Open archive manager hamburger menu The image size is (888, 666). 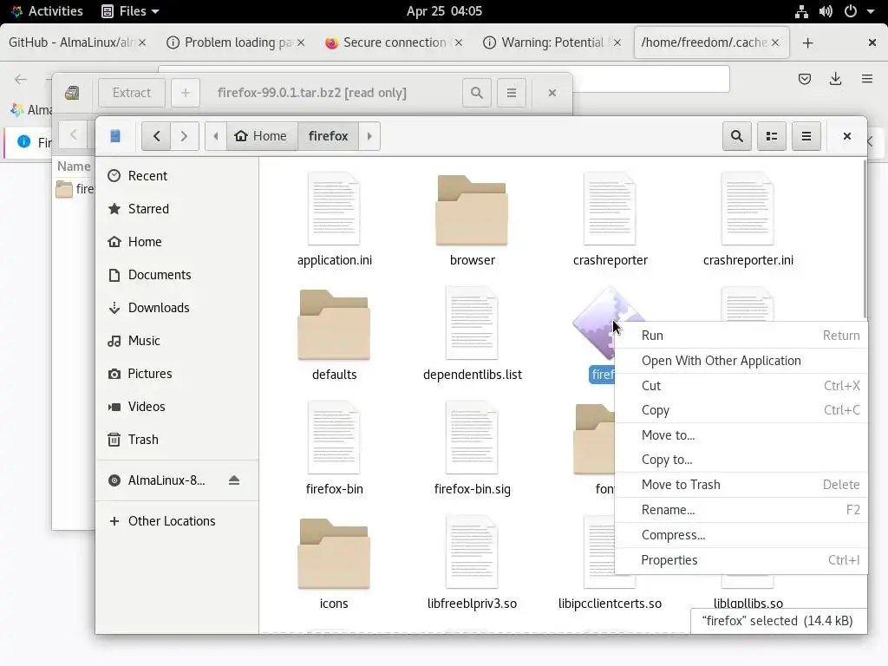point(512,92)
